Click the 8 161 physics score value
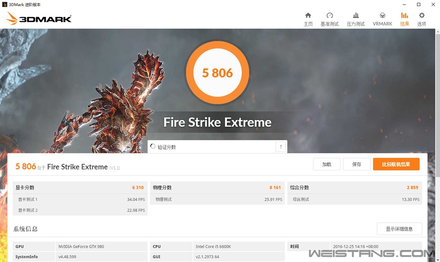The height and width of the screenshot is (262, 440). (275, 188)
